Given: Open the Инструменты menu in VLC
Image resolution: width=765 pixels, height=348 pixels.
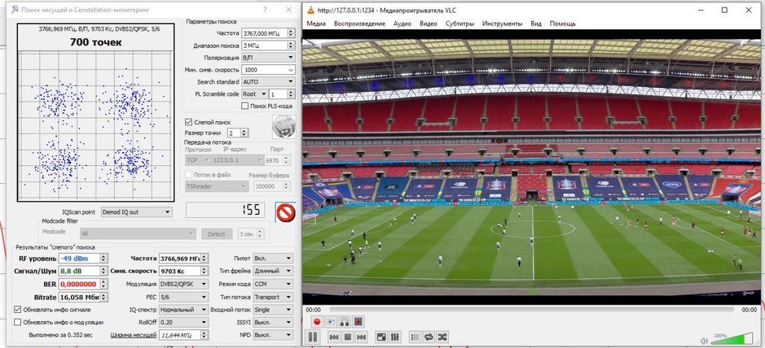Looking at the screenshot, I should pos(502,23).
